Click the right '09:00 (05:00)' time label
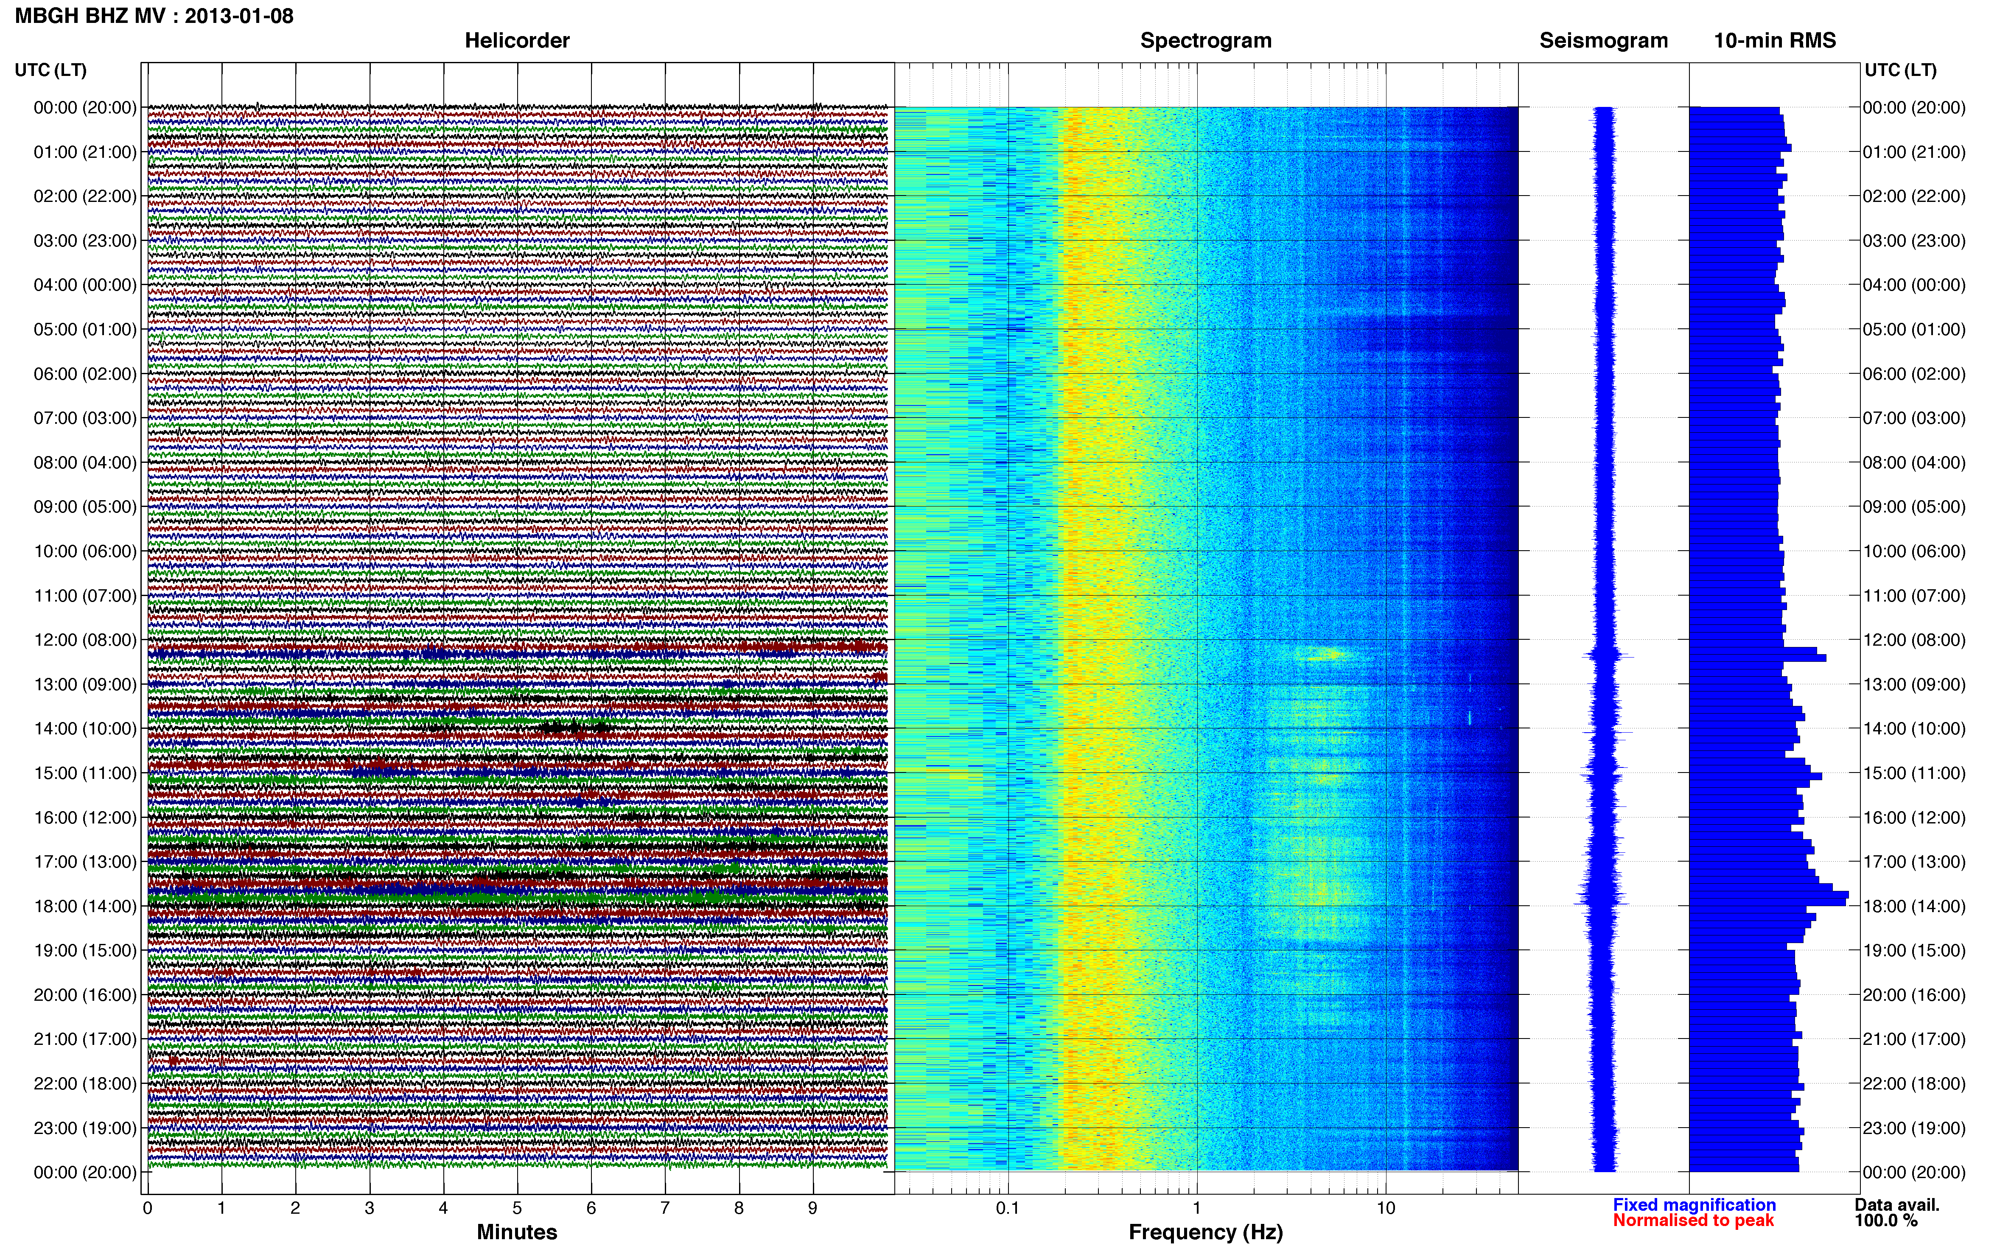This screenshot has width=2011, height=1257. (1914, 507)
